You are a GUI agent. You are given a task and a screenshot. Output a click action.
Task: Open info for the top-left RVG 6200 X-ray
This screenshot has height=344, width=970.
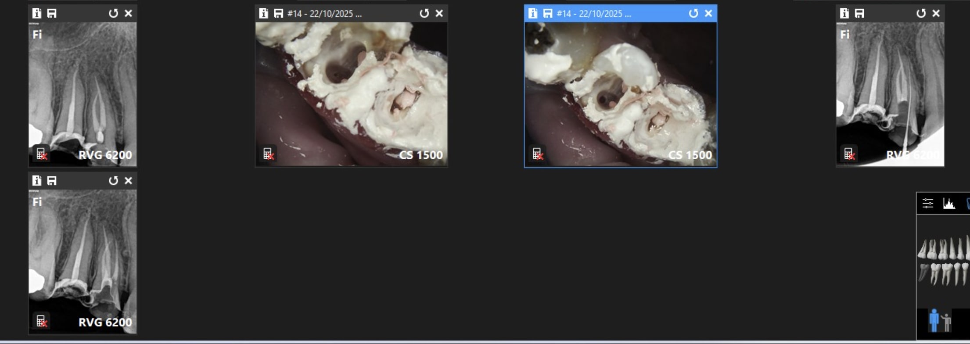coord(36,13)
